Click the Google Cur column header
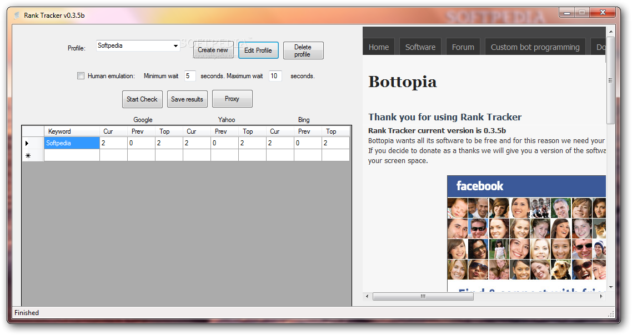Screen dimensions: 632x335 pos(113,131)
